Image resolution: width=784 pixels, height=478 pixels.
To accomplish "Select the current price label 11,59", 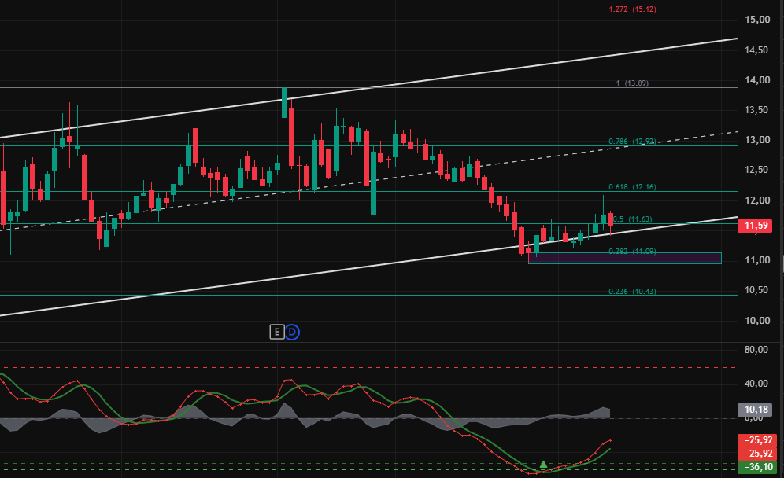I will [756, 226].
